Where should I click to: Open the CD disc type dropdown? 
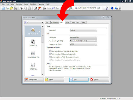point(34,22)
